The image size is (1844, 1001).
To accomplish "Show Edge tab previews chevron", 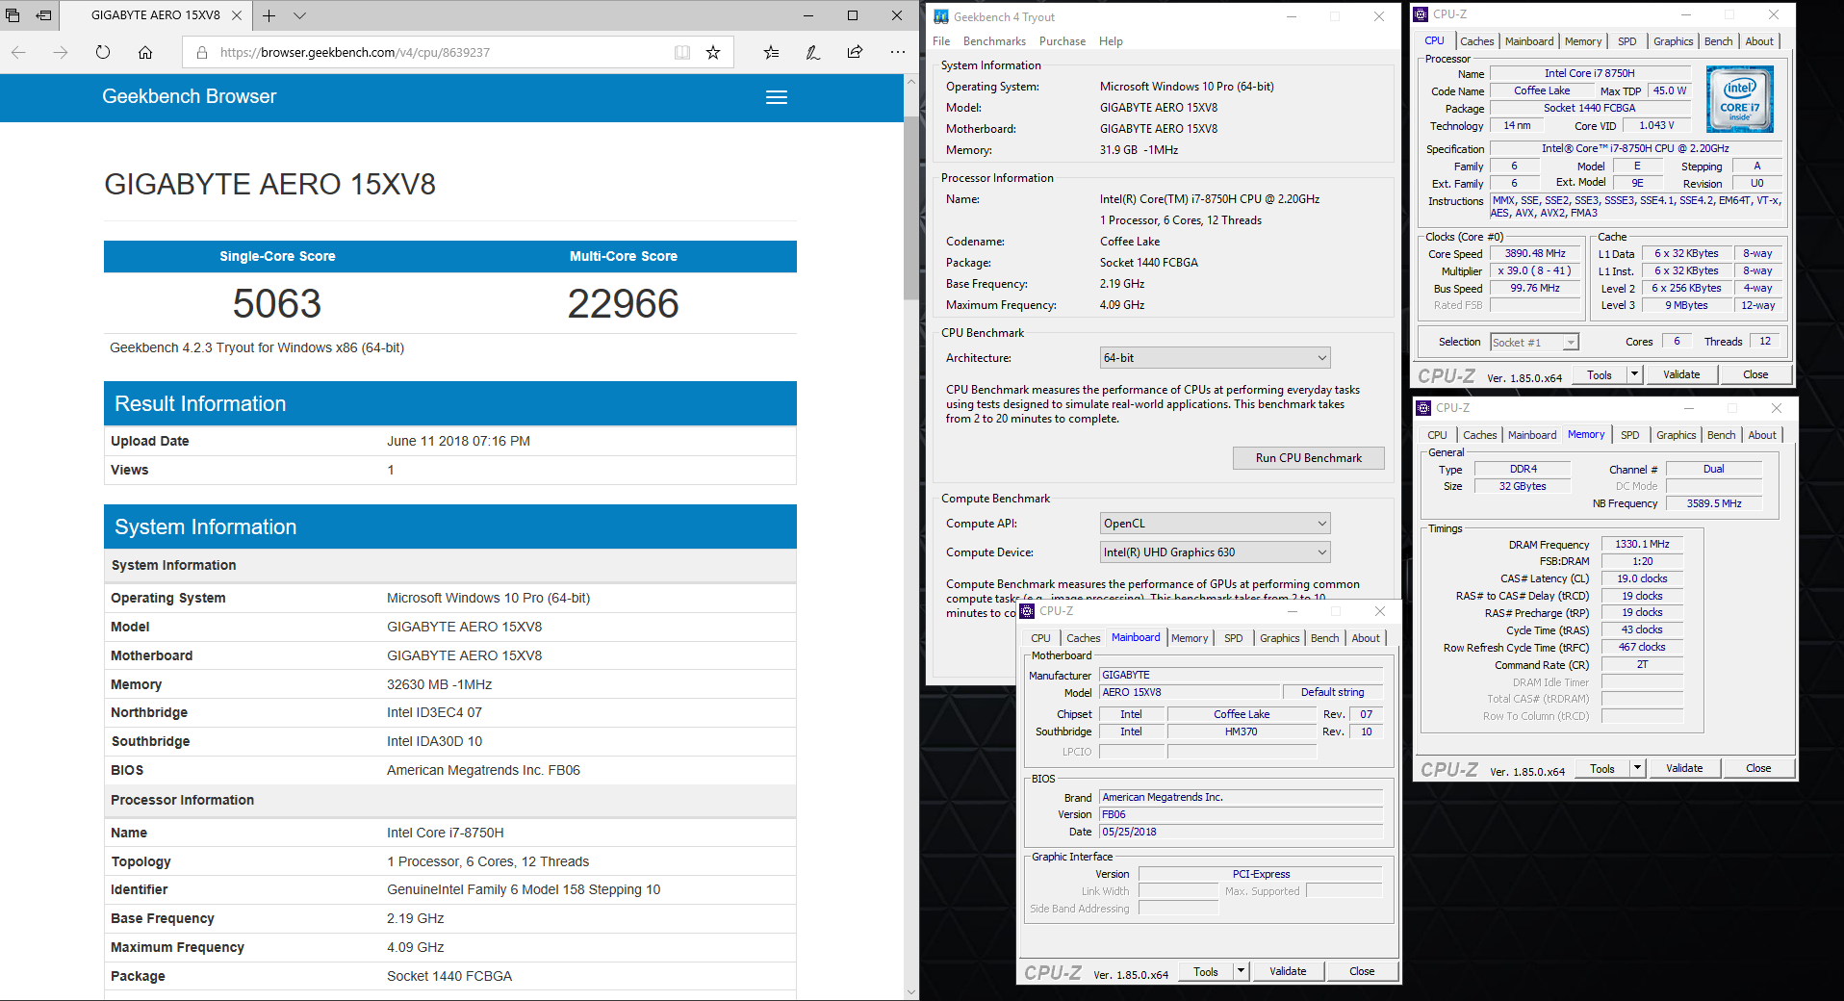I will (x=299, y=15).
